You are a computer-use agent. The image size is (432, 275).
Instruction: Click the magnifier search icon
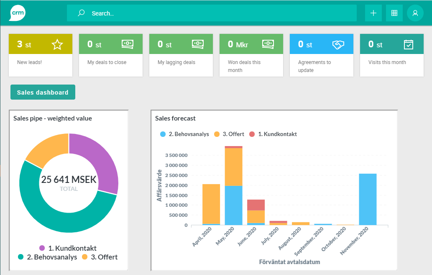click(x=81, y=13)
